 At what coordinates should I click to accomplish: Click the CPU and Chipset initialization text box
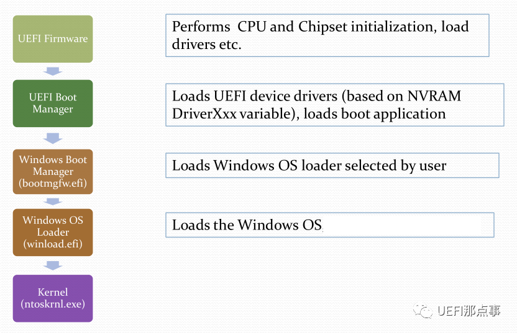327,35
